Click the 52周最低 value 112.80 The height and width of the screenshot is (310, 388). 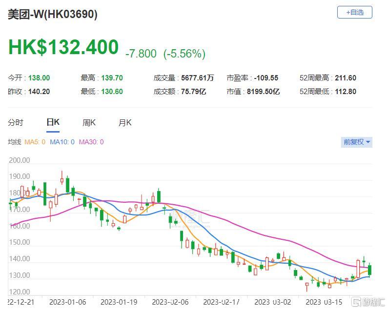pyautogui.click(x=346, y=92)
